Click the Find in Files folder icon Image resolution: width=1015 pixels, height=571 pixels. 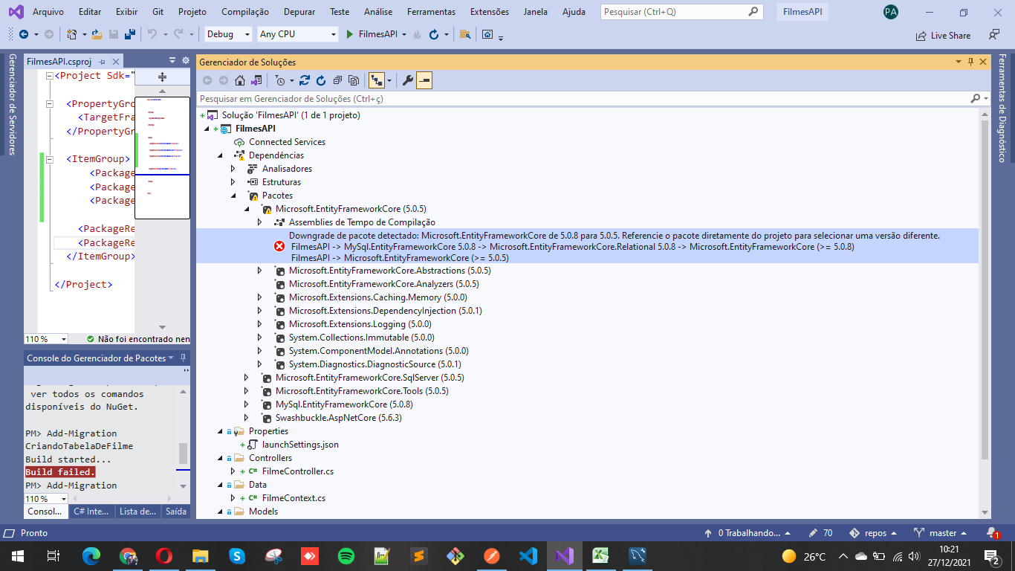[465, 34]
